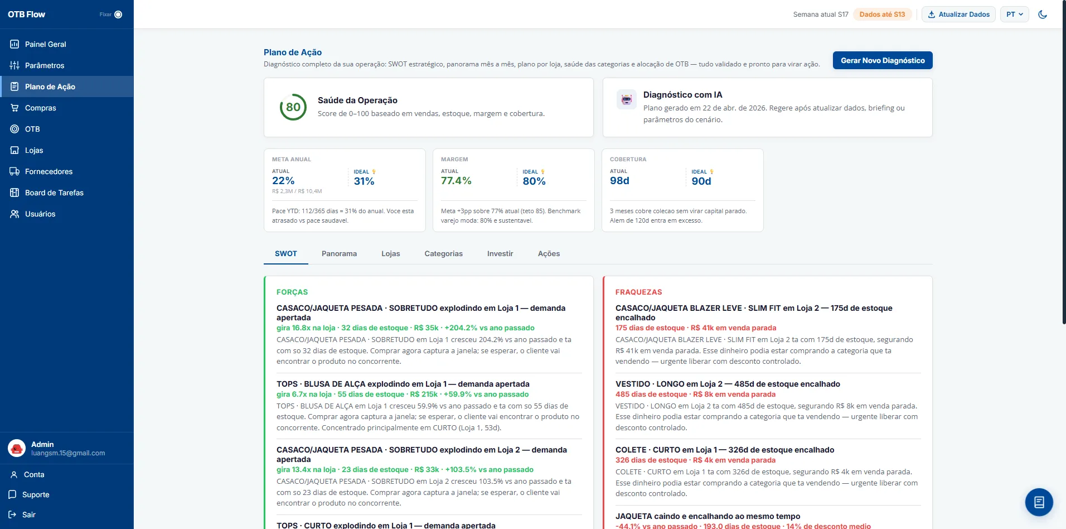Click the health score 80 ring

pos(293,107)
